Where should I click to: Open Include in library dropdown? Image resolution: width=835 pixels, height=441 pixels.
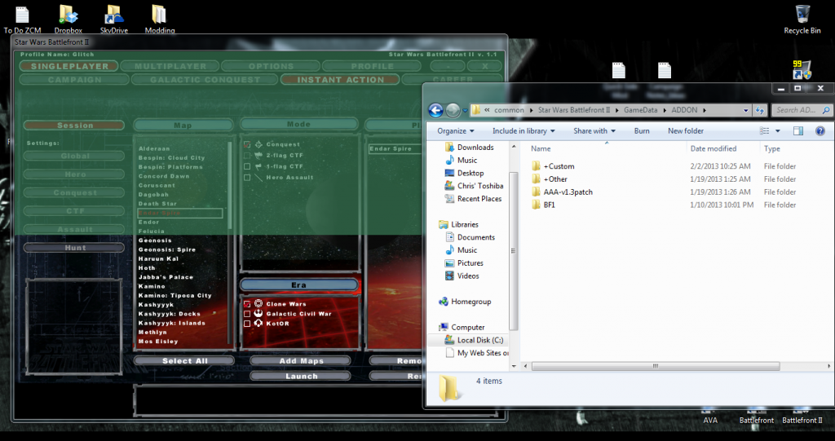[524, 130]
